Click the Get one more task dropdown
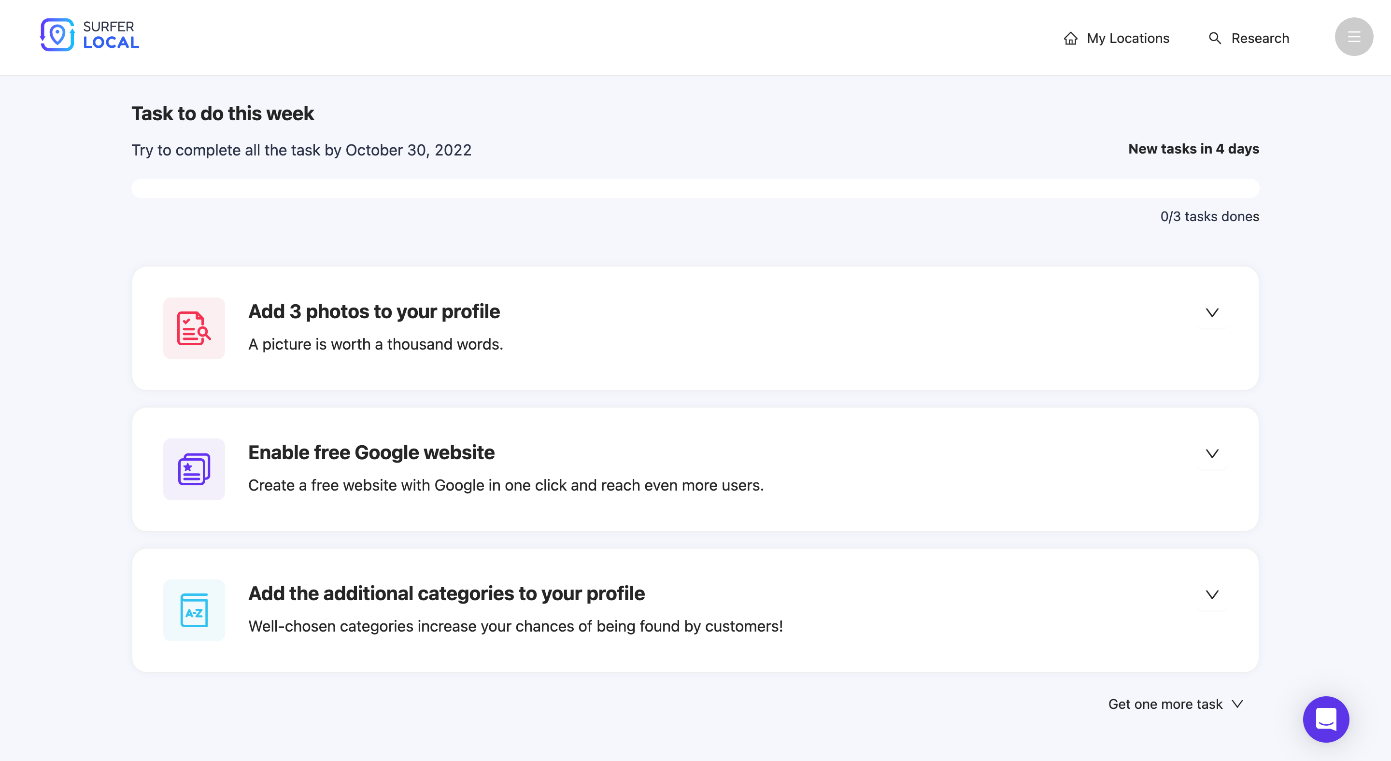The height and width of the screenshot is (761, 1391). point(1176,705)
